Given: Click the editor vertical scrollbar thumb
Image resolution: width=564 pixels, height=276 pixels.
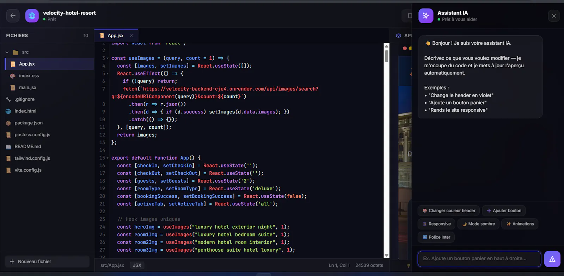Looking at the screenshot, I should [387, 56].
